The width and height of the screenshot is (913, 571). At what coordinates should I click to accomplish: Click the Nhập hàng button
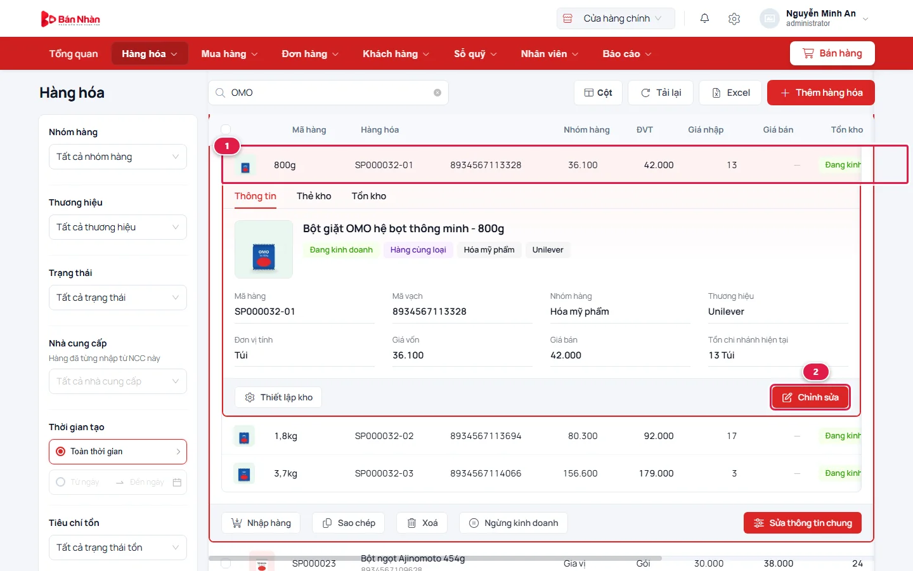pos(261,523)
